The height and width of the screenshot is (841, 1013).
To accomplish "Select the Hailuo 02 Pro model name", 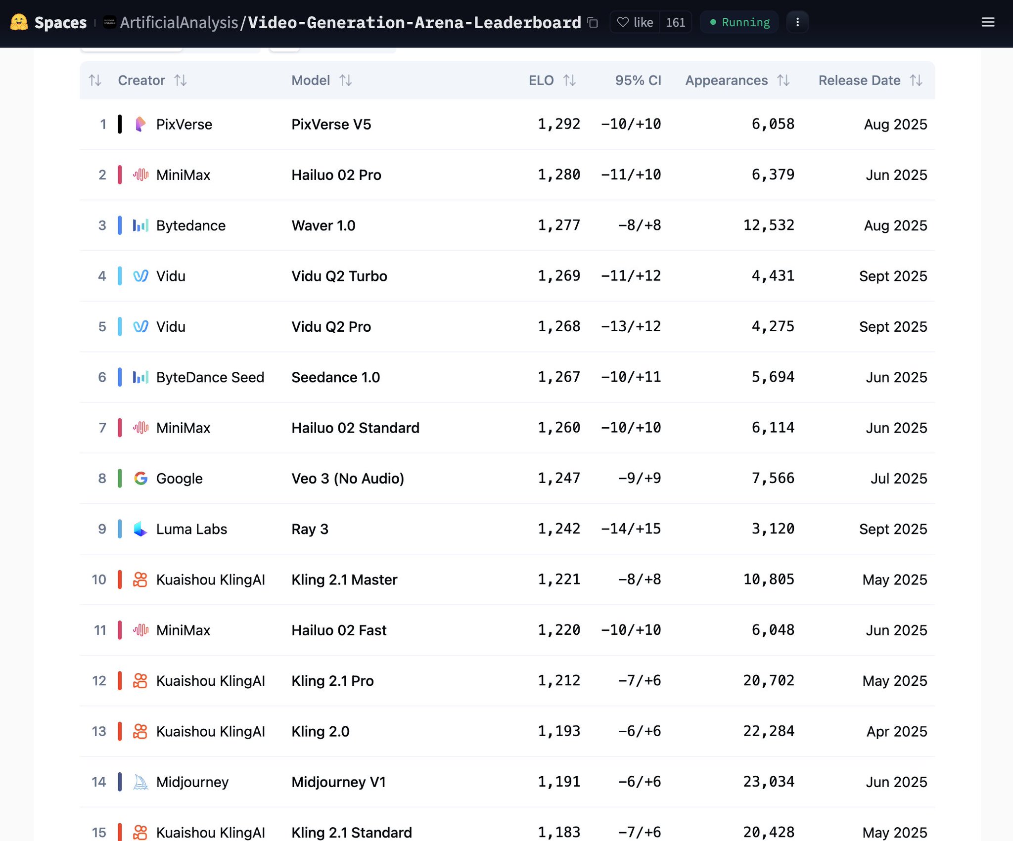I will tap(336, 175).
